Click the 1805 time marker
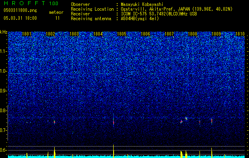The height and width of the screenshot is (158, 249). pos(122,34)
